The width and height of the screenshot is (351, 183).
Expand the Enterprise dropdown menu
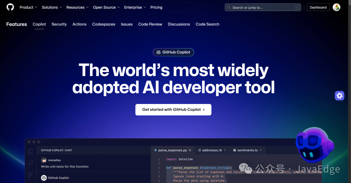click(x=135, y=7)
